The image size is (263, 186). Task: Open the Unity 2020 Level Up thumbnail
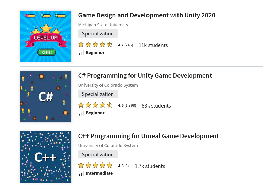click(46, 36)
